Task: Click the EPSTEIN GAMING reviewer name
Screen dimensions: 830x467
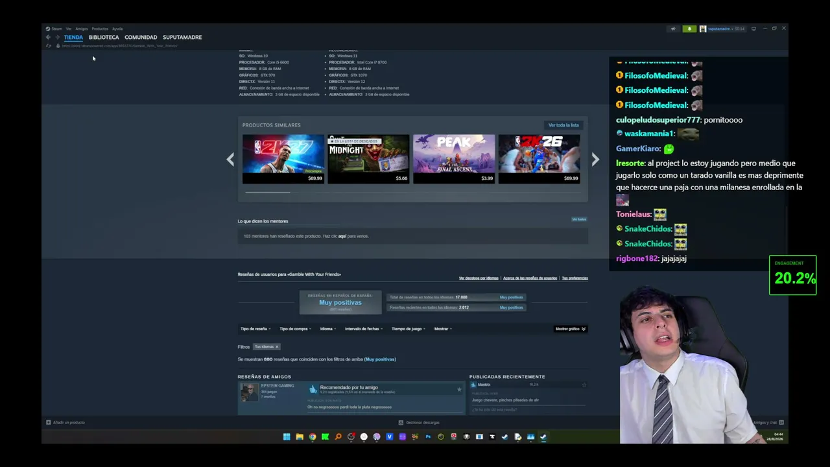Action: tap(278, 386)
